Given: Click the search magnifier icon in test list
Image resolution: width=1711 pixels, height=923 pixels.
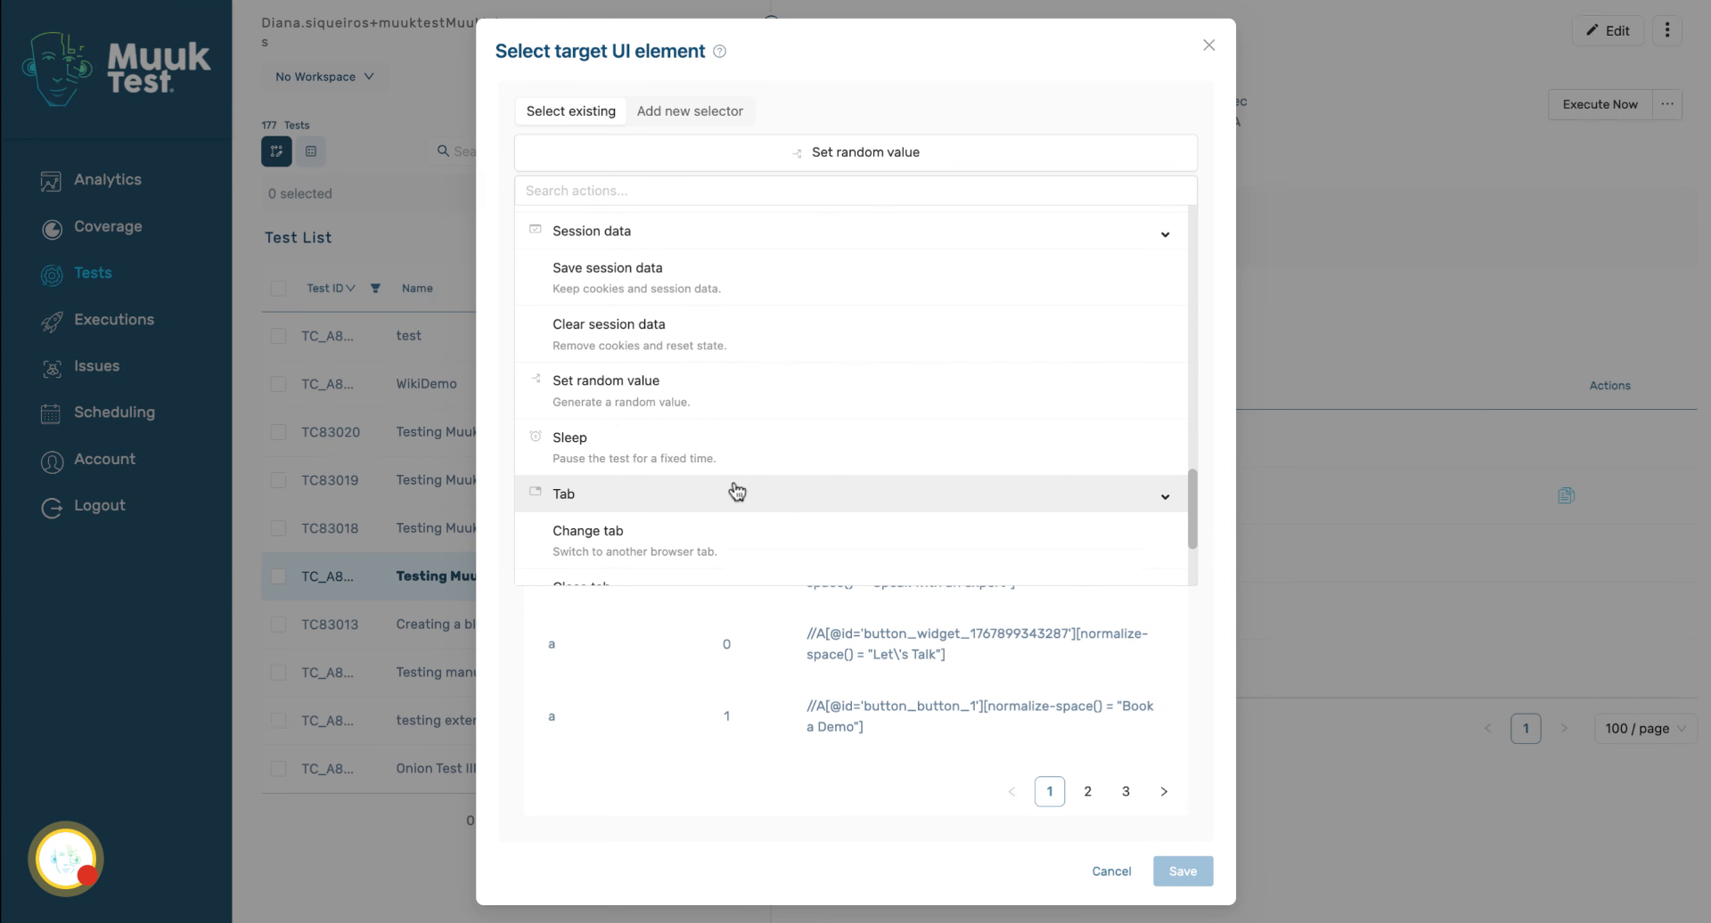Looking at the screenshot, I should click(443, 151).
